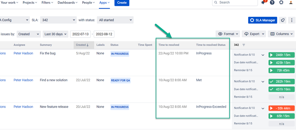The image size is (296, 131).
Task: Open Peter Hadson link in Fix the bug row
Action: pyautogui.click(x=23, y=53)
